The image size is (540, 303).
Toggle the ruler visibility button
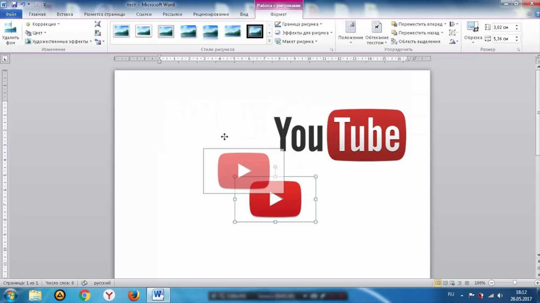[x=538, y=59]
